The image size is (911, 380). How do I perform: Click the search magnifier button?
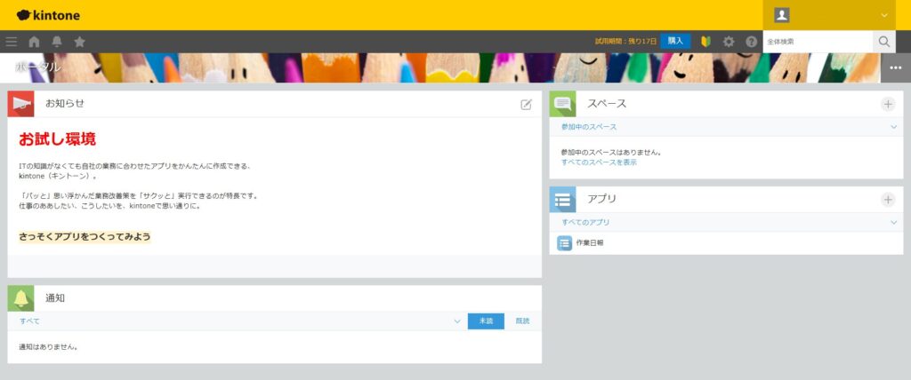[883, 42]
